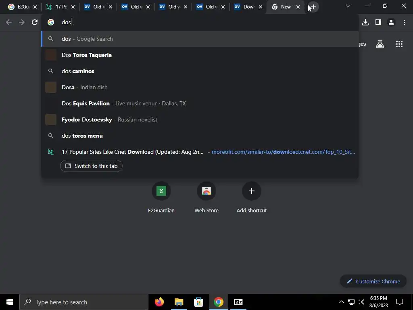This screenshot has height=310, width=413.
Task: Open the Search Labs flask icon
Action: point(380,44)
